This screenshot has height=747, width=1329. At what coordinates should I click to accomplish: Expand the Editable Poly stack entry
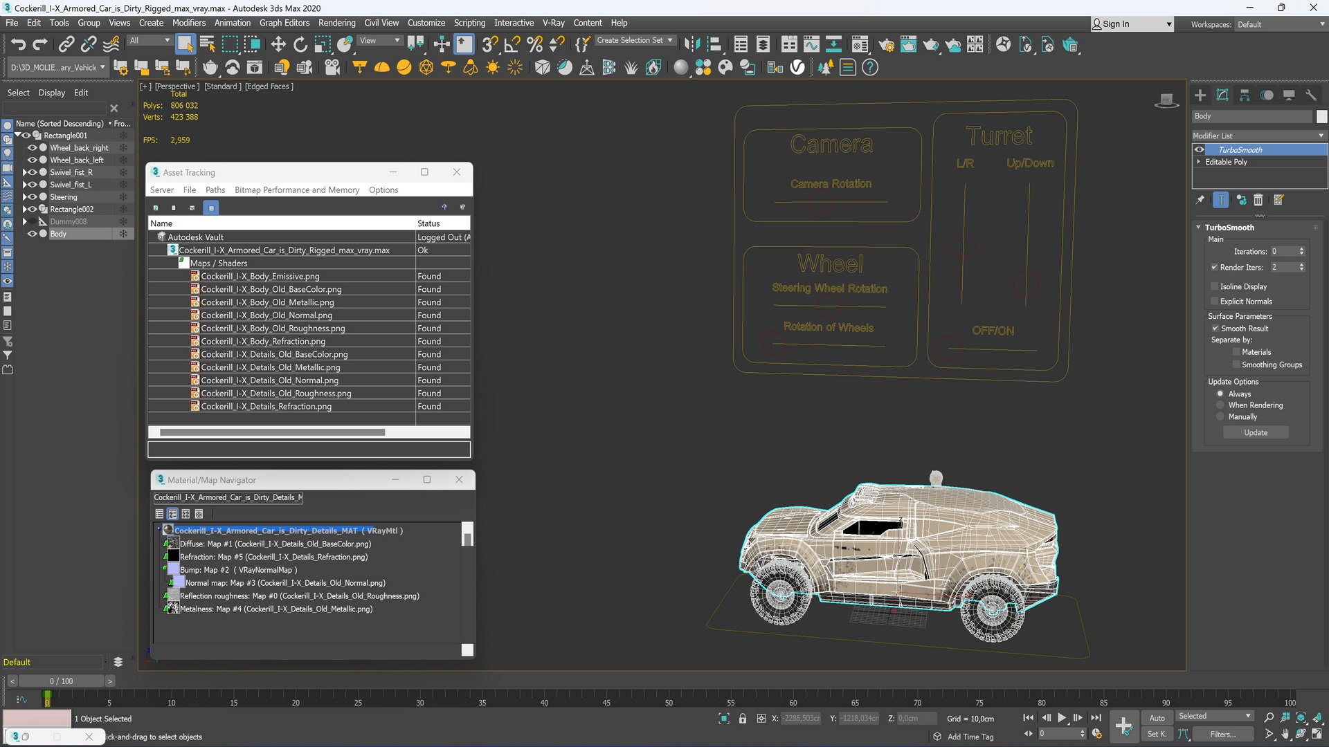(1199, 162)
